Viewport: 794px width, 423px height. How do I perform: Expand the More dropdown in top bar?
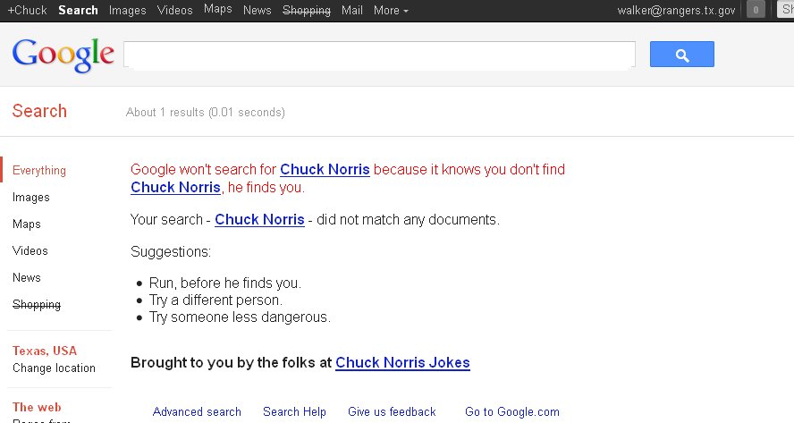click(x=391, y=11)
